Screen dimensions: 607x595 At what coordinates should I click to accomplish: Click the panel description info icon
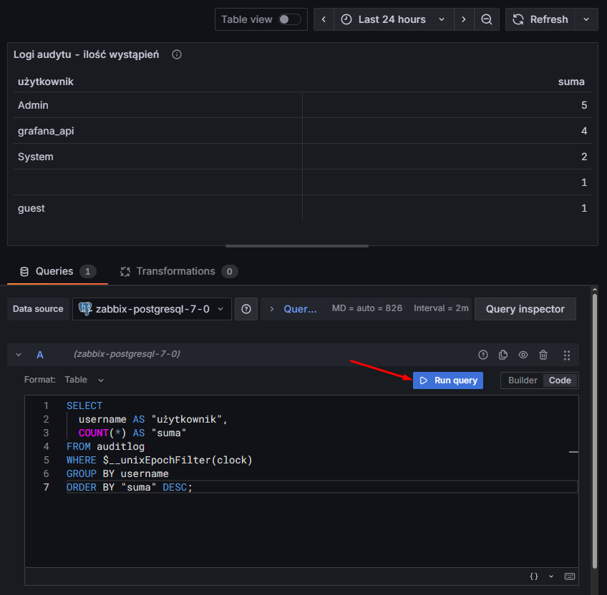point(177,54)
